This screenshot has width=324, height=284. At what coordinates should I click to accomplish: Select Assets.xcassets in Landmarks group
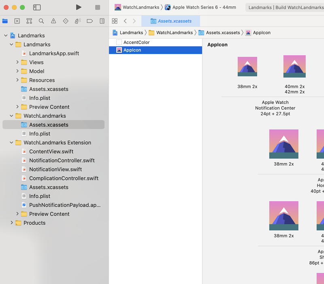[53, 89]
